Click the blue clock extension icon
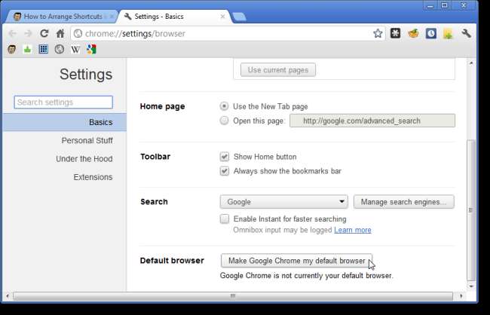Viewport: 490px width, 315px height. (430, 33)
